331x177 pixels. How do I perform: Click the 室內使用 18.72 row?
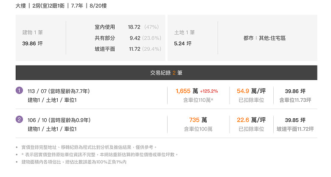click(127, 27)
